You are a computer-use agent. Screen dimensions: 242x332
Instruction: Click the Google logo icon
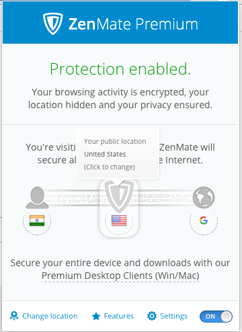(x=204, y=220)
